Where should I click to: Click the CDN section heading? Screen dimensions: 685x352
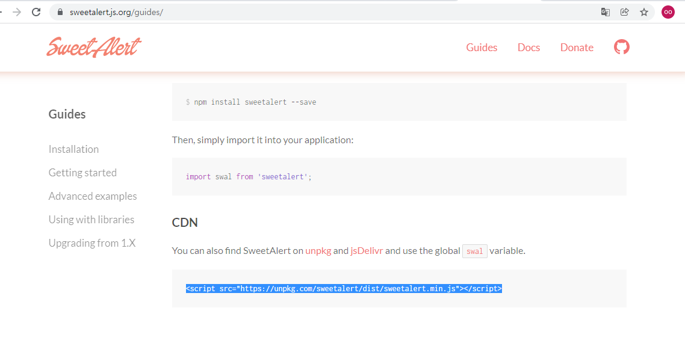tap(185, 223)
